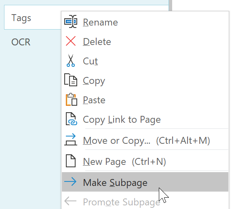Click the red X Delete icon
The width and height of the screenshot is (234, 209).
coord(71,41)
